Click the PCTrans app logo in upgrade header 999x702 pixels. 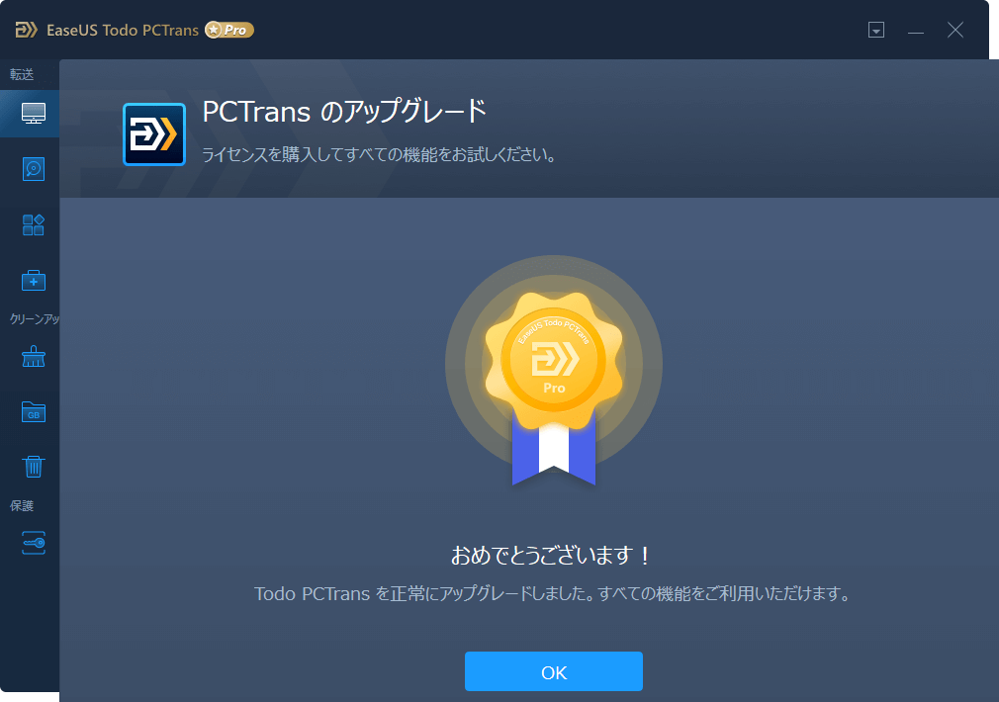[154, 134]
